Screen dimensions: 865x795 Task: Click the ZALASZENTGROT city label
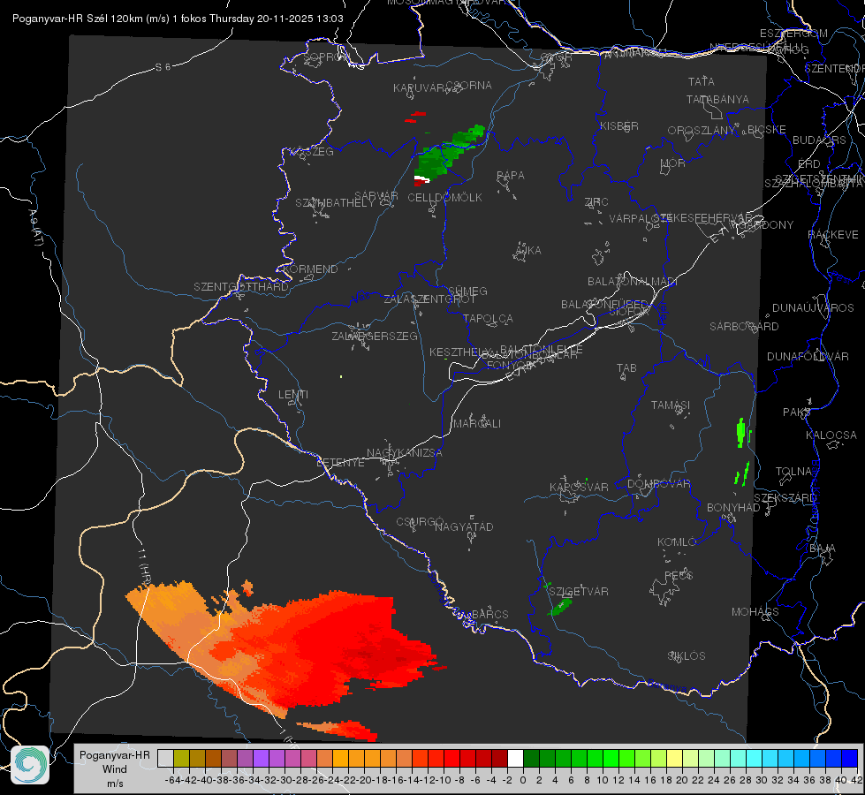pyautogui.click(x=429, y=299)
